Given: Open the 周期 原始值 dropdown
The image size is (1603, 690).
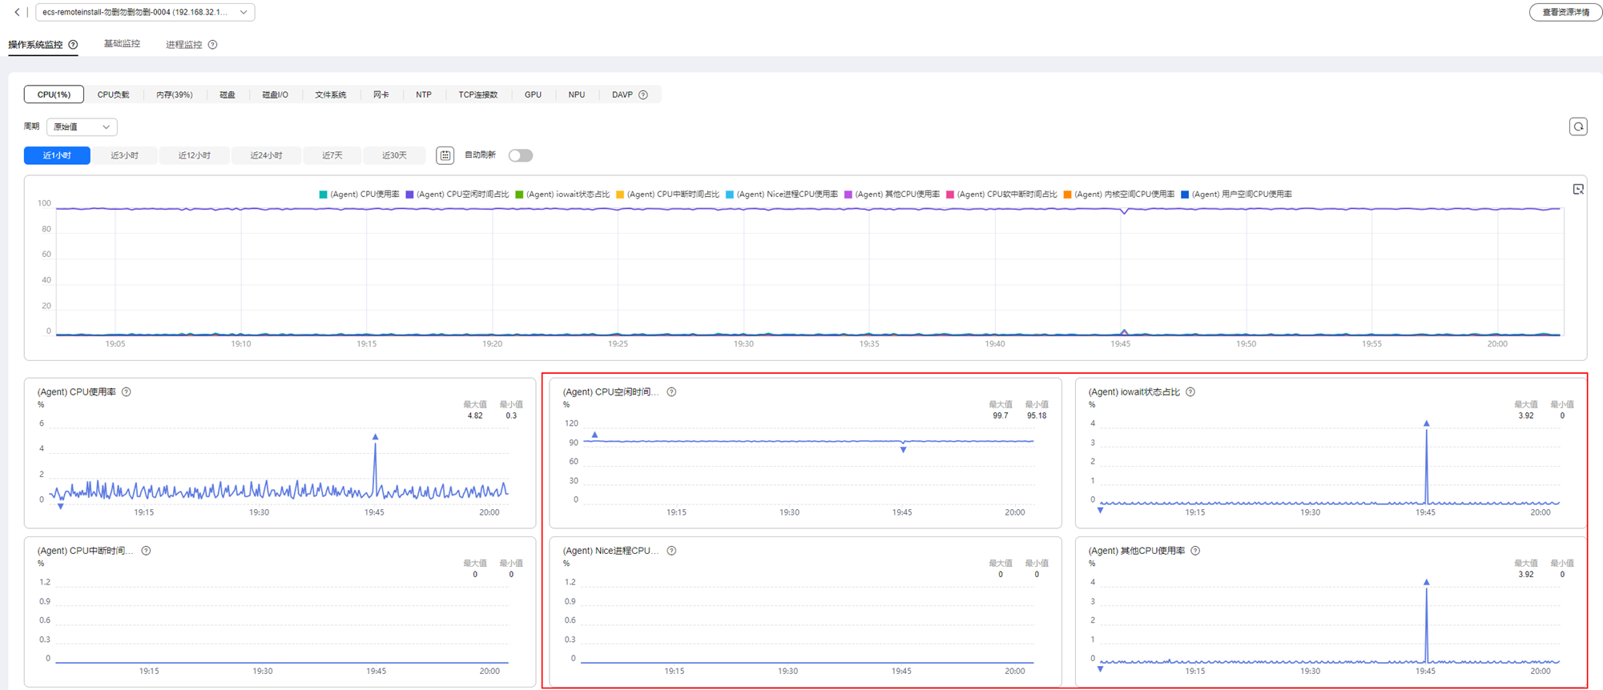Looking at the screenshot, I should [82, 126].
